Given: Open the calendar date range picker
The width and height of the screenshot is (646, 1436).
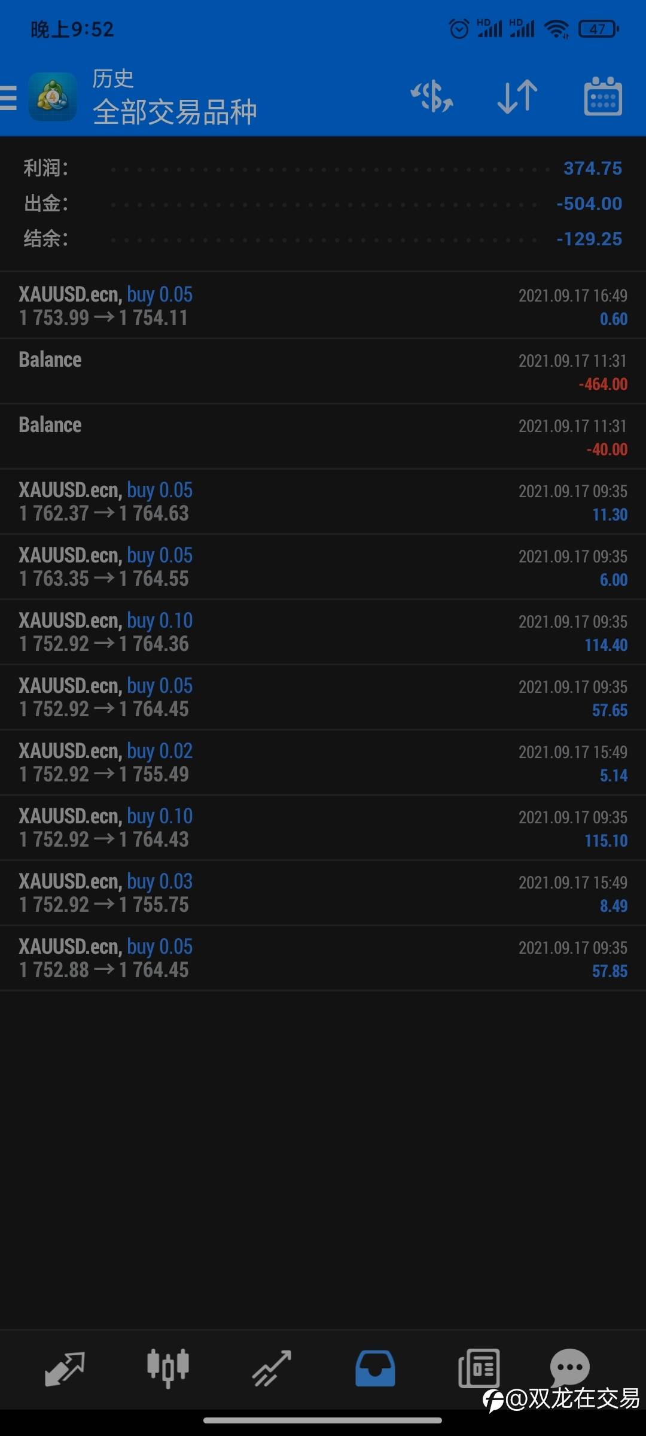Looking at the screenshot, I should 602,97.
